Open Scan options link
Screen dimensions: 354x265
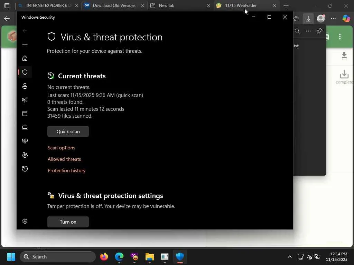[x=62, y=148]
